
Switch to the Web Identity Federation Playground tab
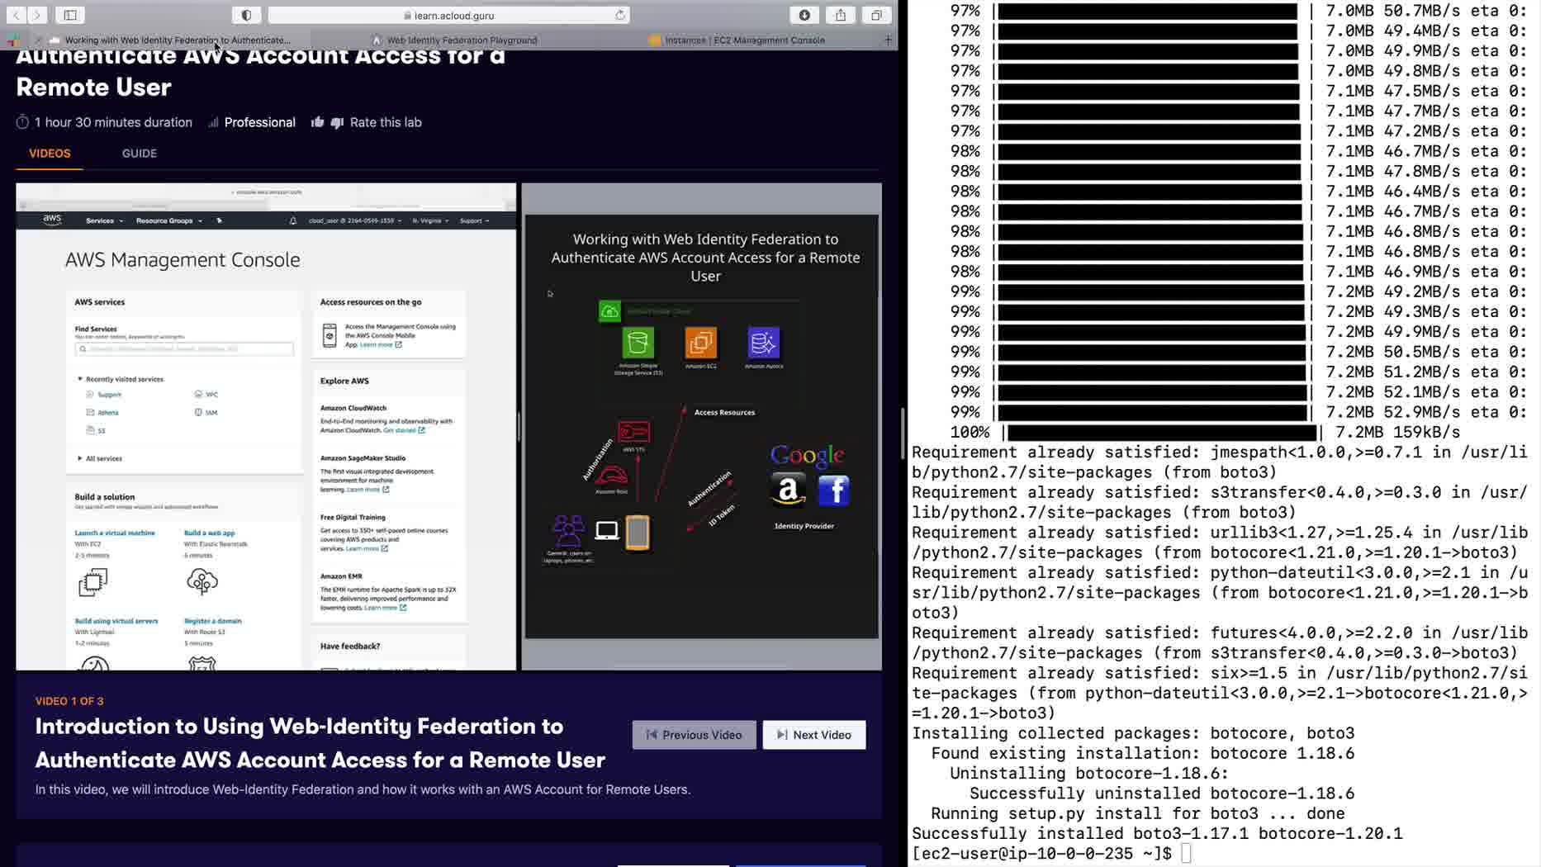click(x=462, y=40)
